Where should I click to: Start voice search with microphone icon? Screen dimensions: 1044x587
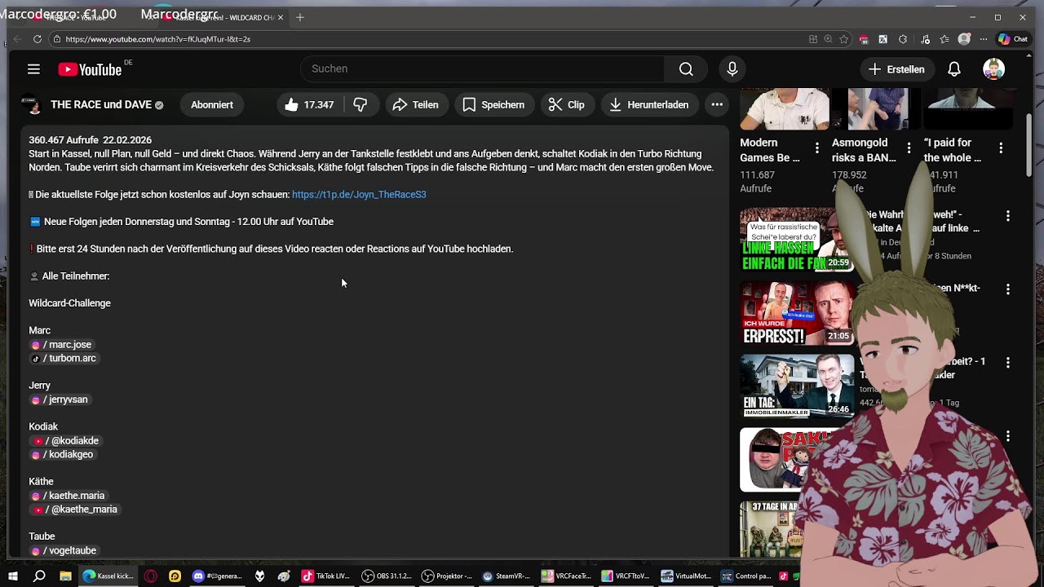point(732,69)
